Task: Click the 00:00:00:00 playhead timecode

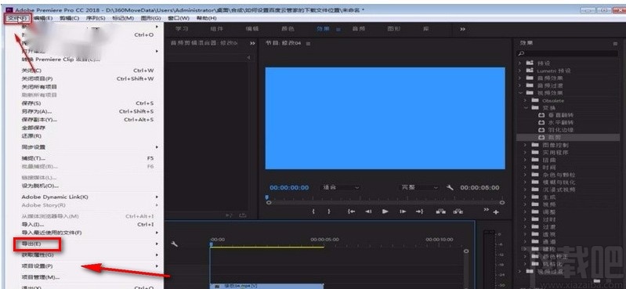Action: click(x=289, y=187)
